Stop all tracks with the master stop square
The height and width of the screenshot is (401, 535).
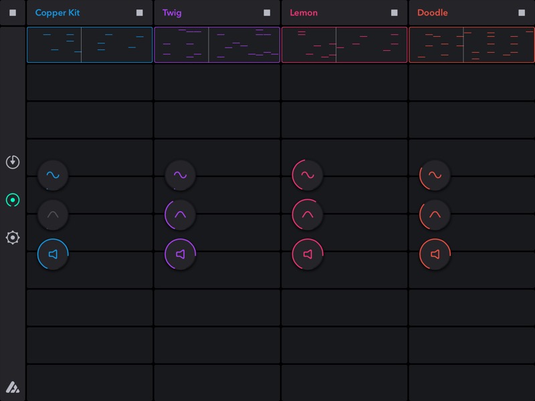click(x=13, y=13)
